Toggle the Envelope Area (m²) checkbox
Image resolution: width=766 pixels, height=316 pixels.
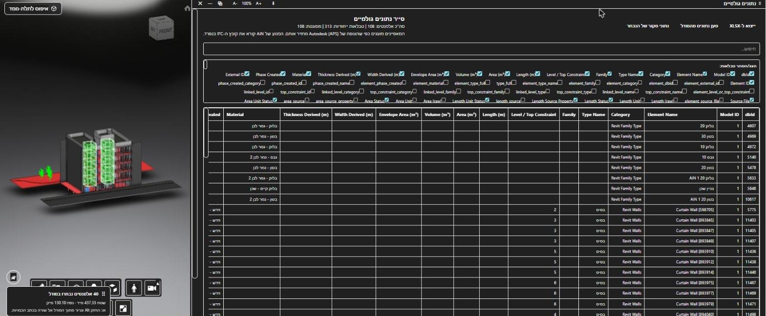coord(447,74)
